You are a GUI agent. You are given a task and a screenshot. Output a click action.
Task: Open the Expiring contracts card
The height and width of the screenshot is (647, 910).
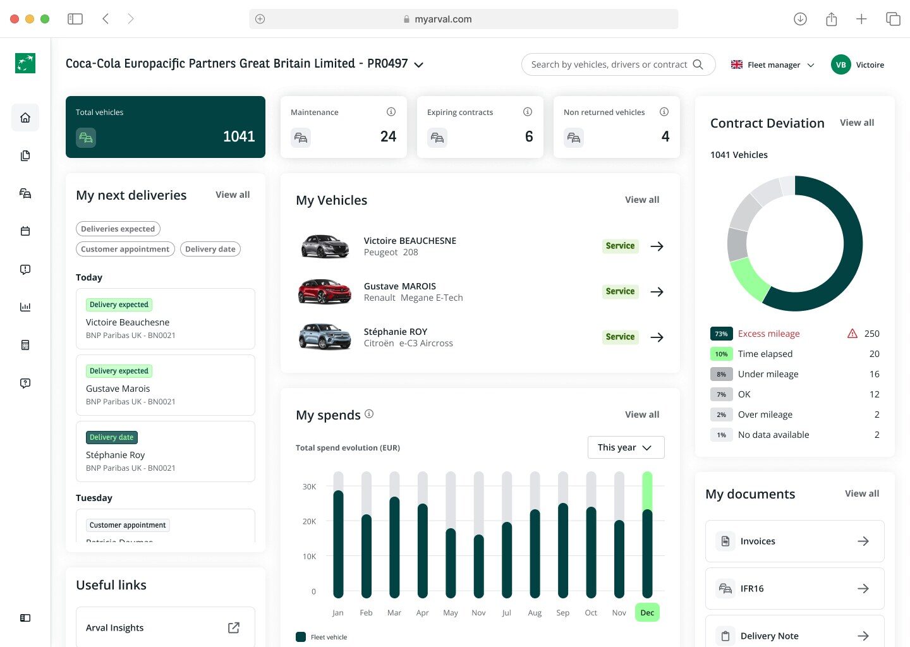click(480, 127)
